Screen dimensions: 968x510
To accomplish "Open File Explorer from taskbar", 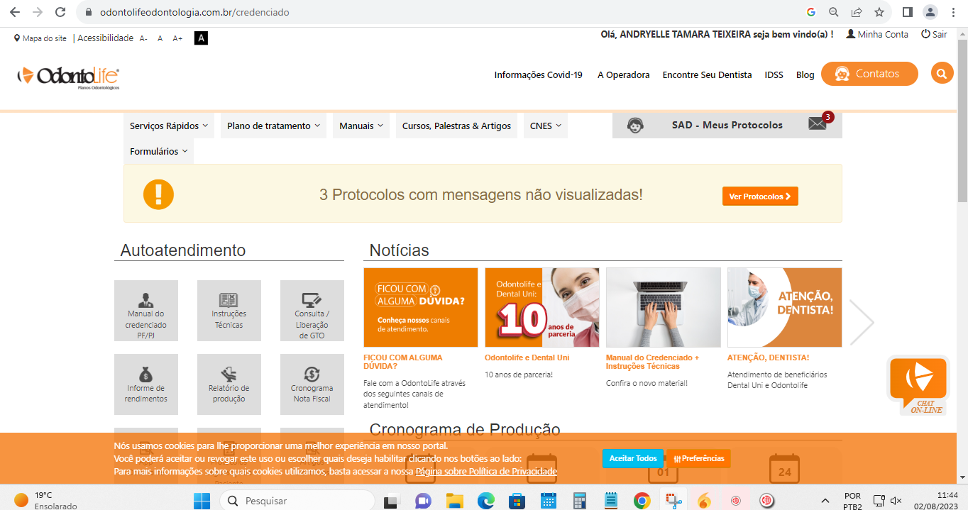I will (454, 501).
